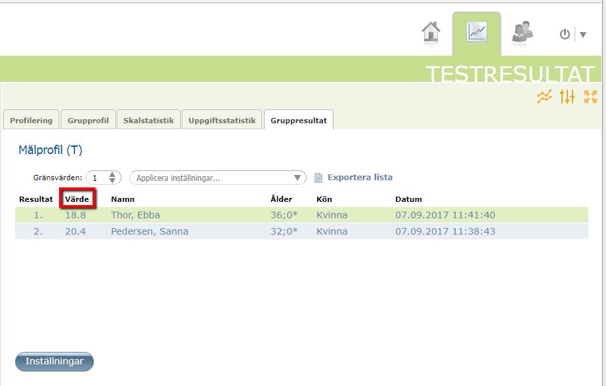Sort by the Resultat column header
Image resolution: width=606 pixels, height=386 pixels.
click(36, 199)
